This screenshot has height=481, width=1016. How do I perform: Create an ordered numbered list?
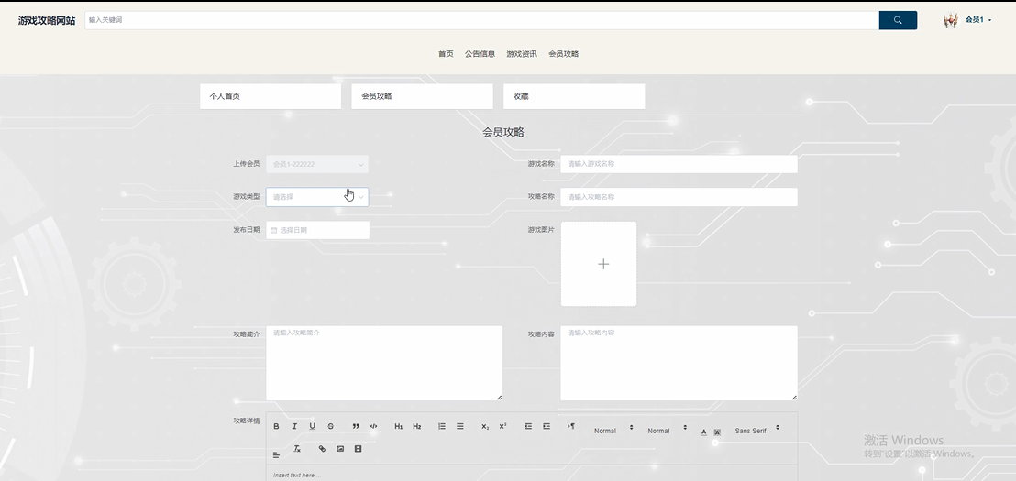point(442,426)
